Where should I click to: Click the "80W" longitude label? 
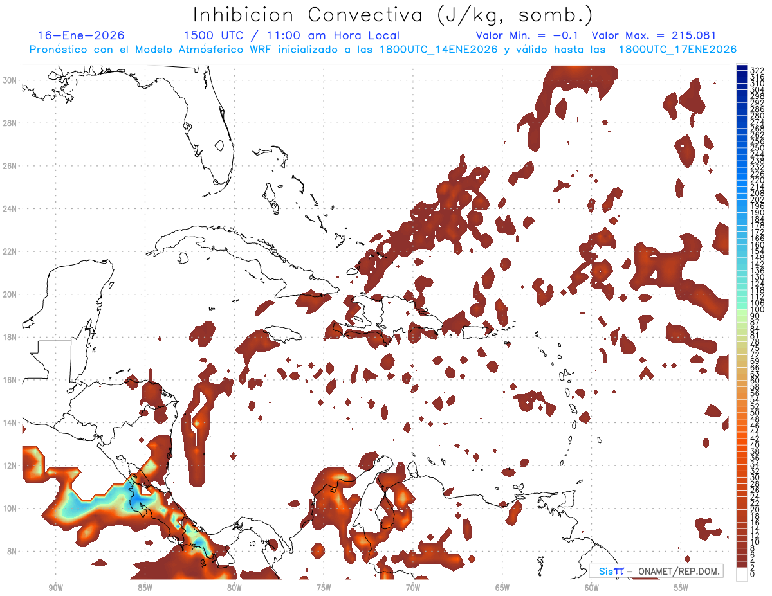234,587
